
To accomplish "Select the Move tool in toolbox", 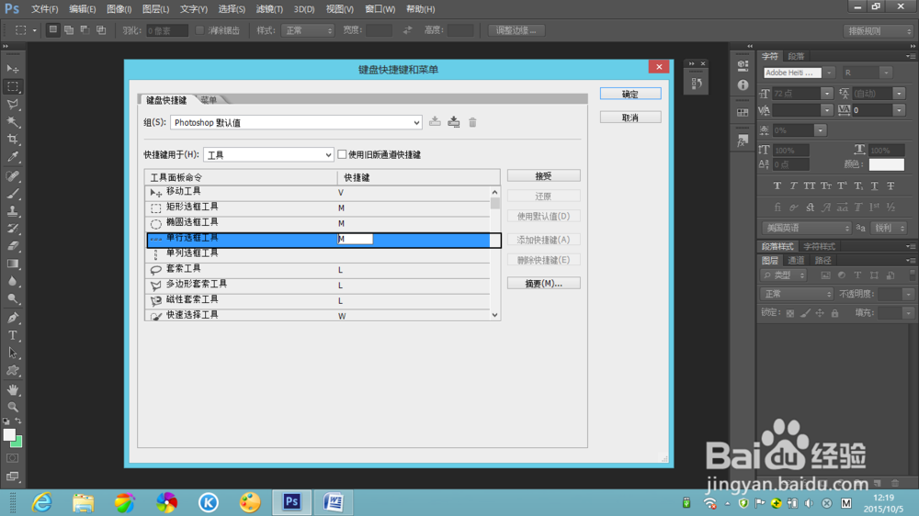I will tap(12, 69).
